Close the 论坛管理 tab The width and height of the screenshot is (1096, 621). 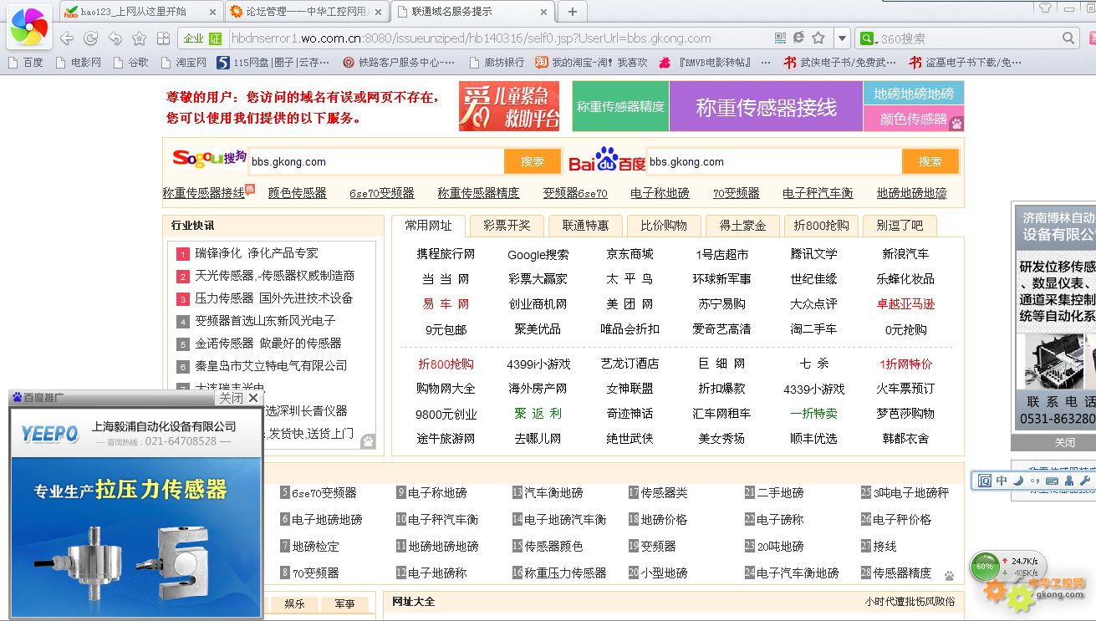point(377,12)
